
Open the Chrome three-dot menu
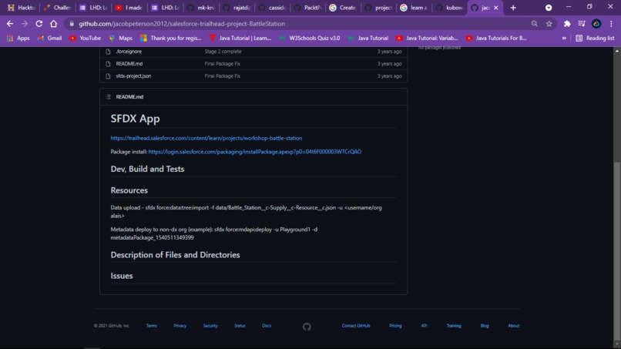click(611, 24)
